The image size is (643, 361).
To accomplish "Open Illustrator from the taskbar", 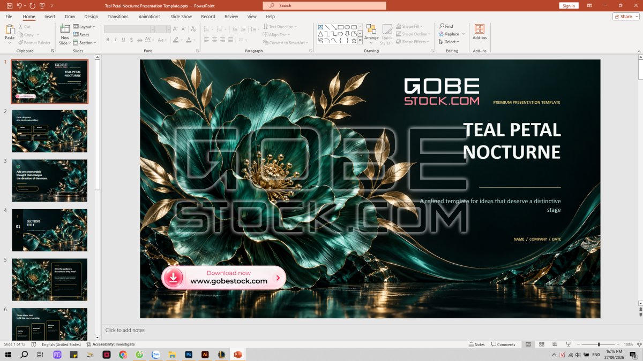I will [205, 355].
